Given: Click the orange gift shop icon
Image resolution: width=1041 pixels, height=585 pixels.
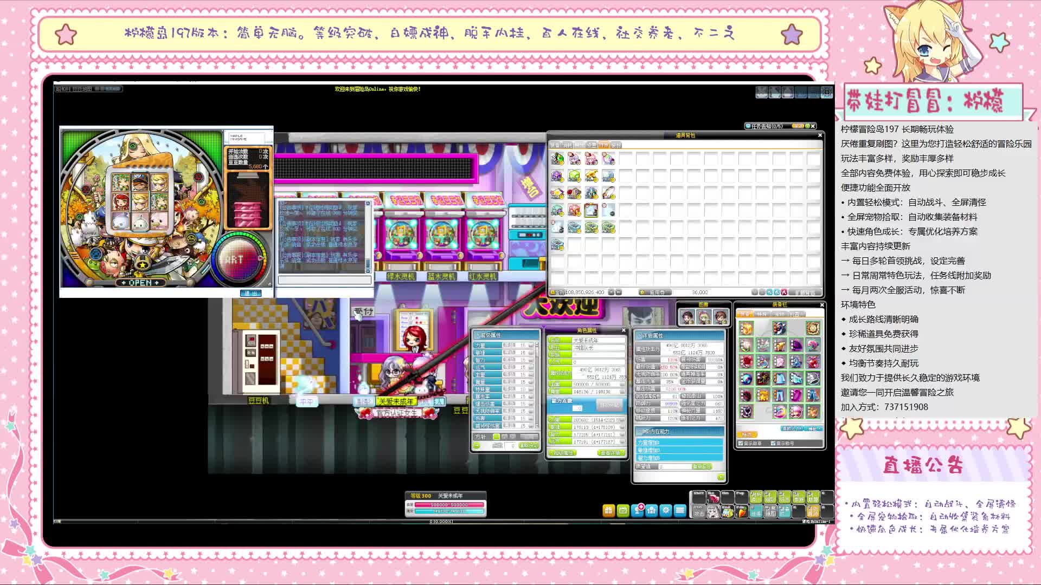Looking at the screenshot, I should point(608,510).
